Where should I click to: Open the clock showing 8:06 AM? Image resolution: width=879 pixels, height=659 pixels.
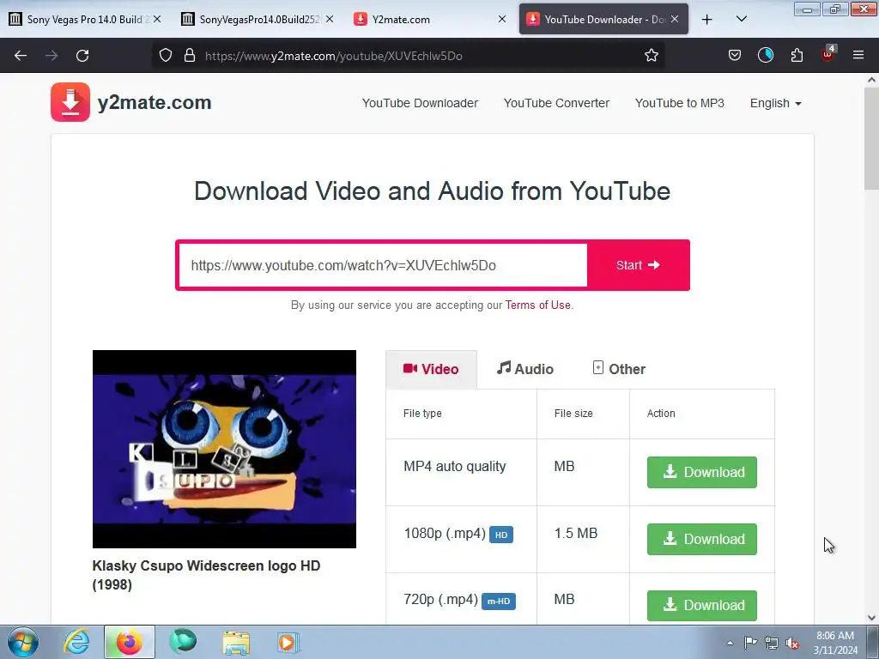[834, 643]
